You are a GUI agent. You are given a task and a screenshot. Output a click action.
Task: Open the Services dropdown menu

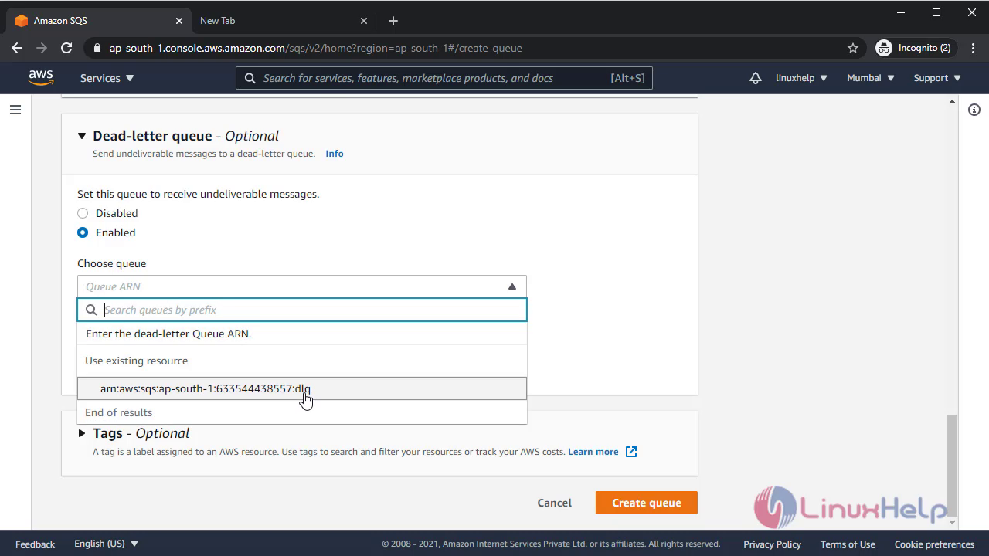(107, 78)
